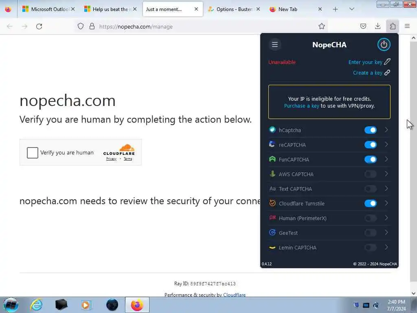The image size is (417, 313).
Task: Click the Cloudflare footer link
Action: (x=234, y=295)
